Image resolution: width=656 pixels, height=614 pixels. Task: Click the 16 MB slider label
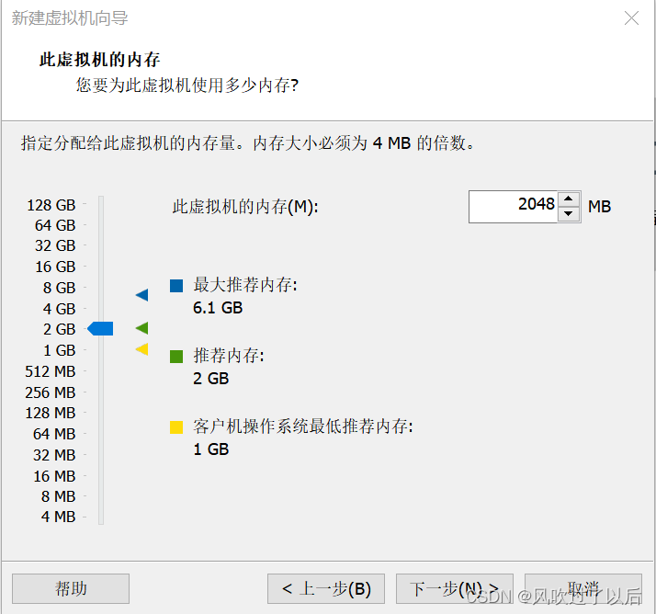pyautogui.click(x=54, y=476)
